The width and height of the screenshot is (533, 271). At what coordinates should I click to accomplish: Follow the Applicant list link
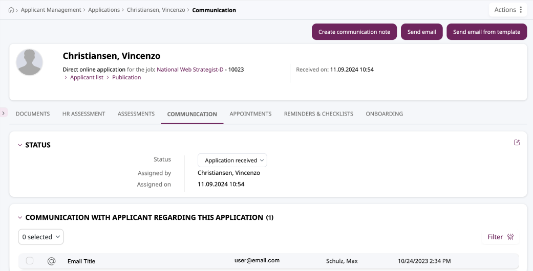(x=87, y=78)
